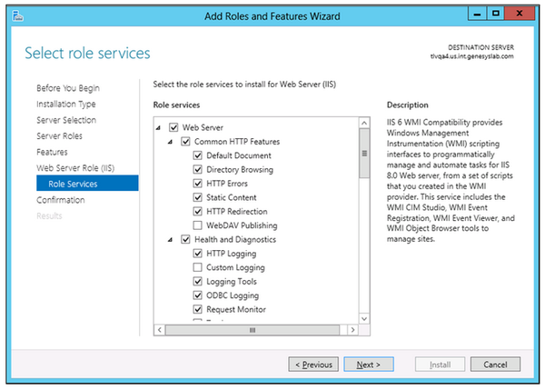Collapse the Health and Diagnostics node
This screenshot has width=545, height=390.
pos(171,240)
